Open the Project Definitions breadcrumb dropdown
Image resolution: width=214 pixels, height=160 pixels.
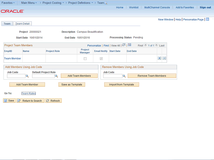coord(81,3)
